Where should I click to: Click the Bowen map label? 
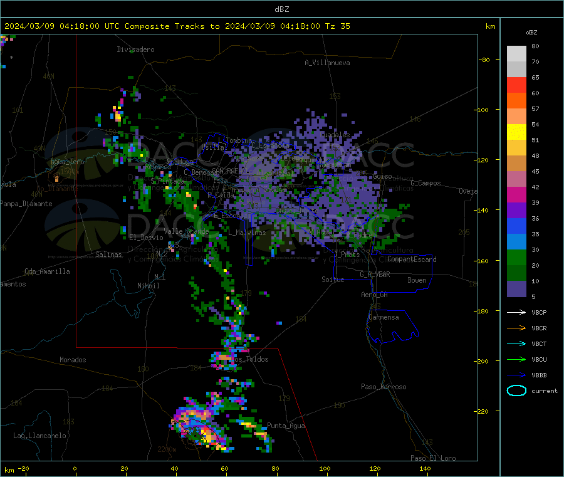(417, 280)
